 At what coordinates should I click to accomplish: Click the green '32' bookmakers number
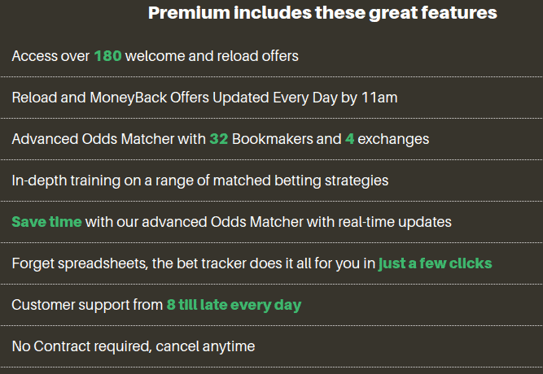[x=219, y=139]
